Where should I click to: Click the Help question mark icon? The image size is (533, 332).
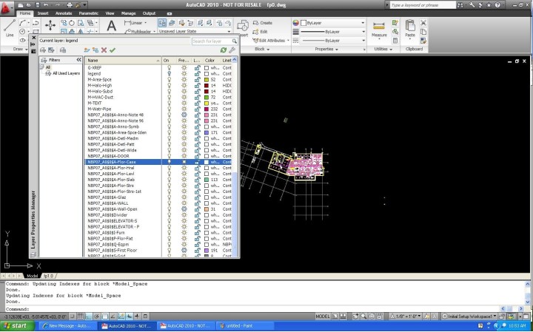click(x=497, y=4)
